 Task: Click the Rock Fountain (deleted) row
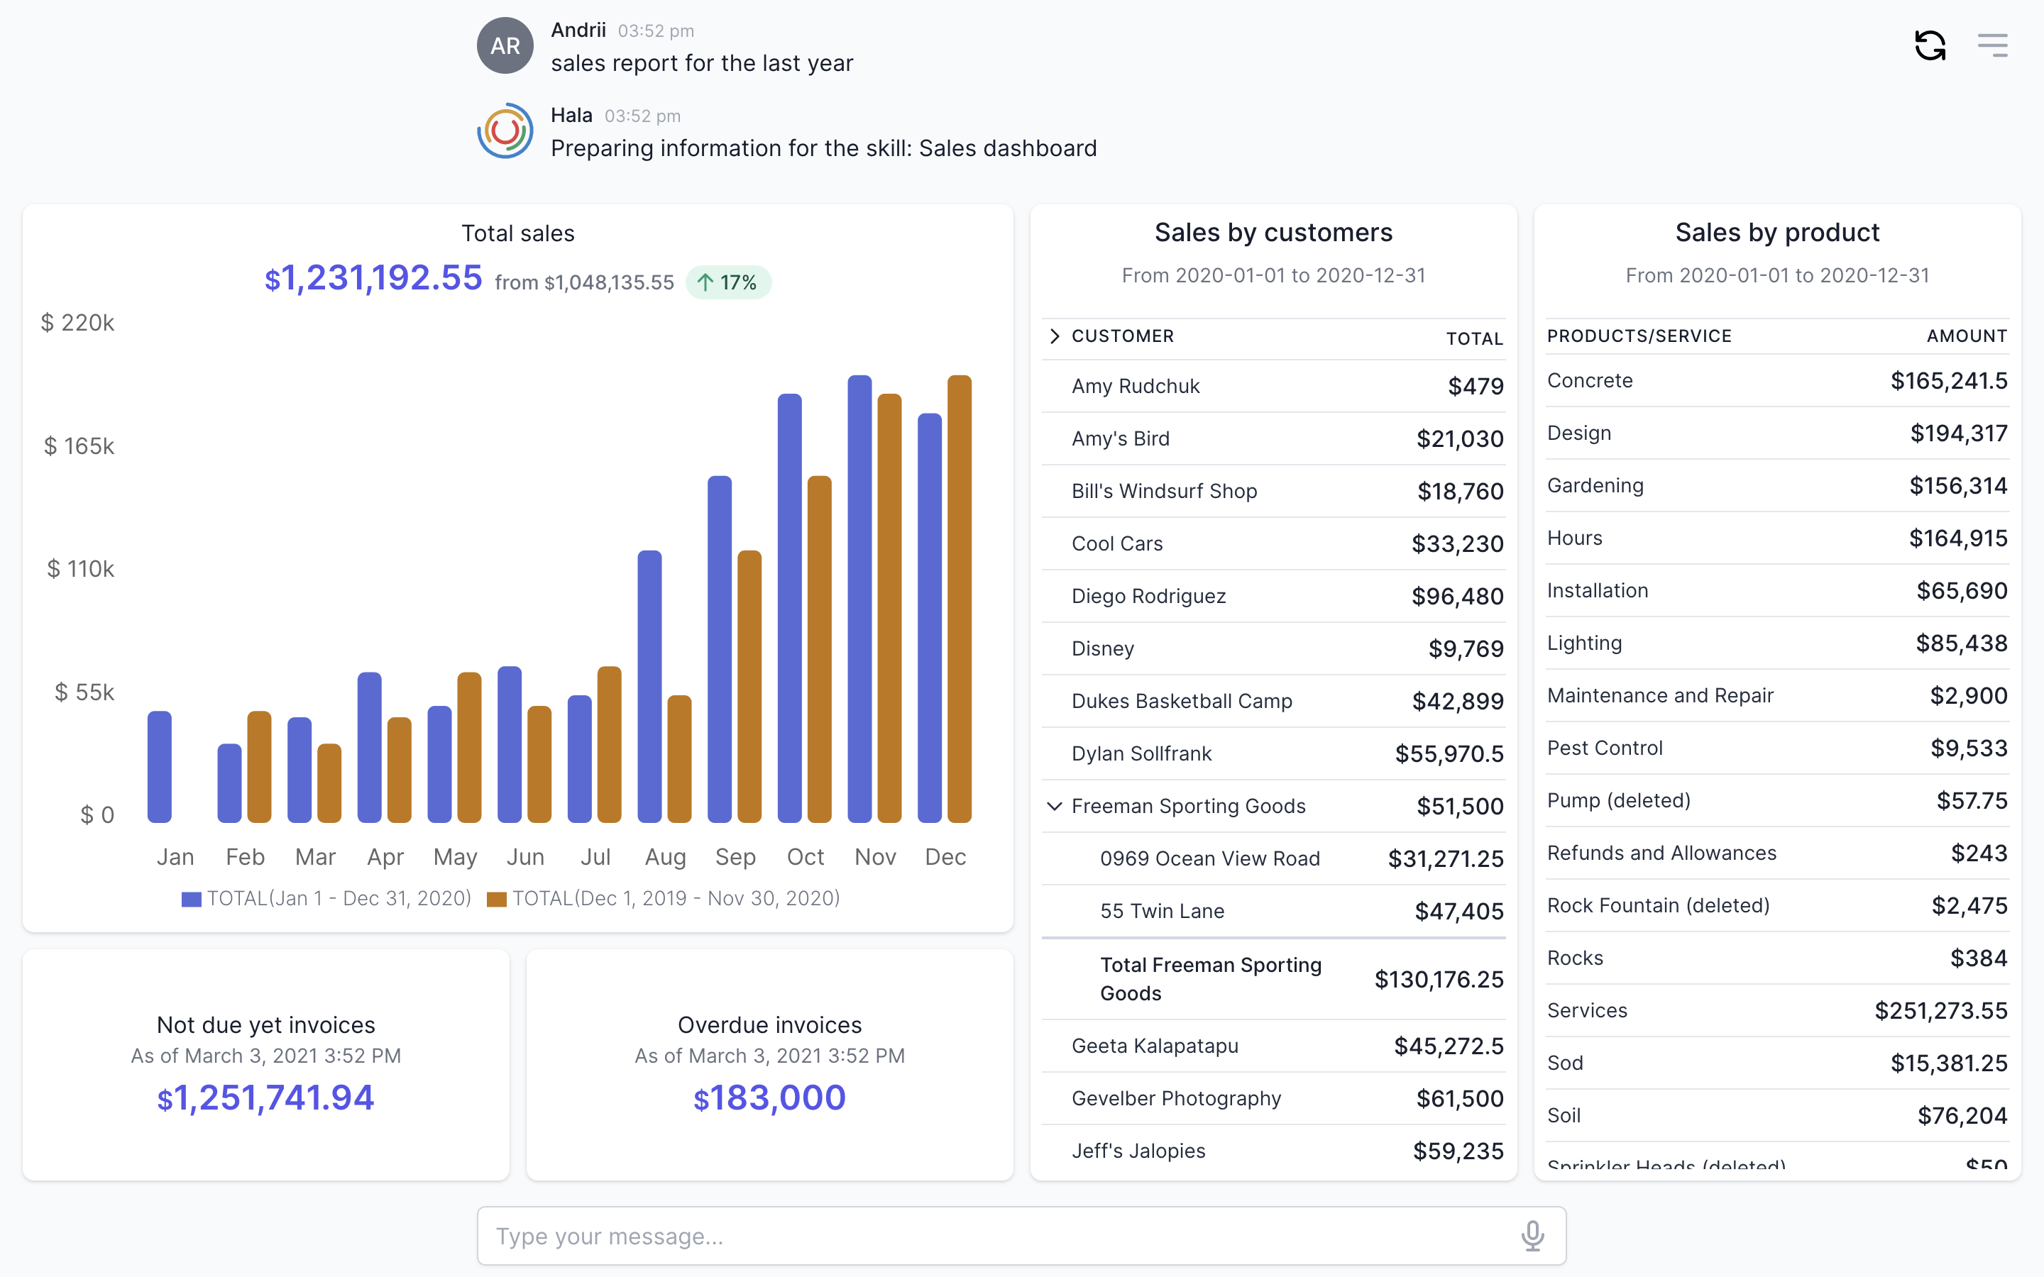(1777, 905)
